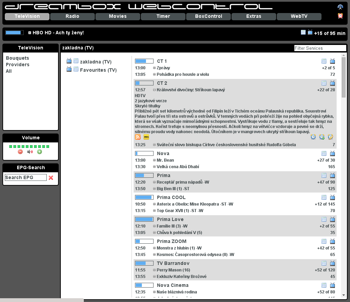Open the EPG icon for CT 2
Screen dimensions: 350x302
[324, 83]
